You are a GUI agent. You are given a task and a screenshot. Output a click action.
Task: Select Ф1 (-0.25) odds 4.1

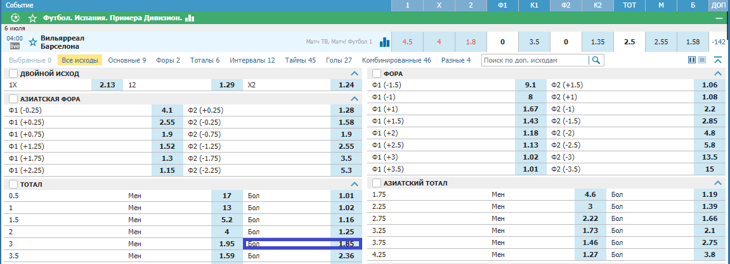(167, 110)
